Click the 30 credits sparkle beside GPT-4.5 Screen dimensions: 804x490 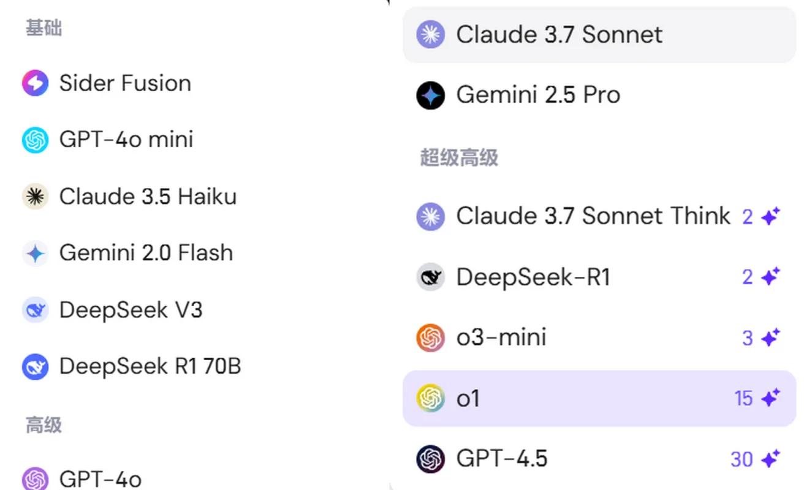pos(770,459)
